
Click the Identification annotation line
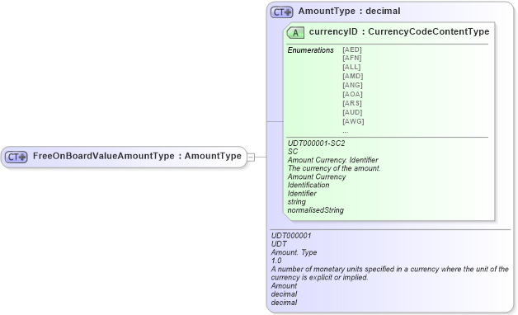308,185
